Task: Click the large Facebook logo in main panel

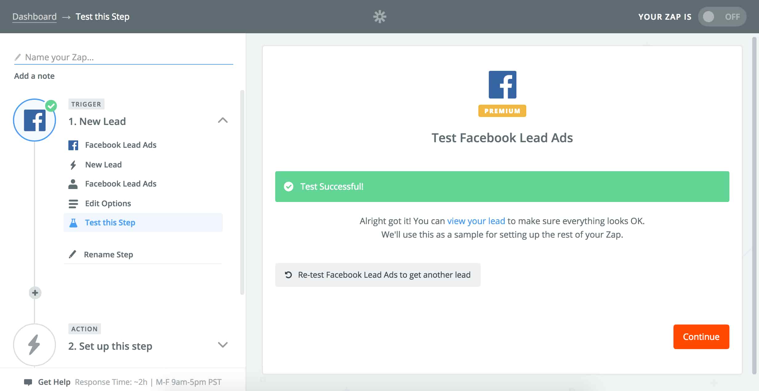Action: tap(502, 85)
